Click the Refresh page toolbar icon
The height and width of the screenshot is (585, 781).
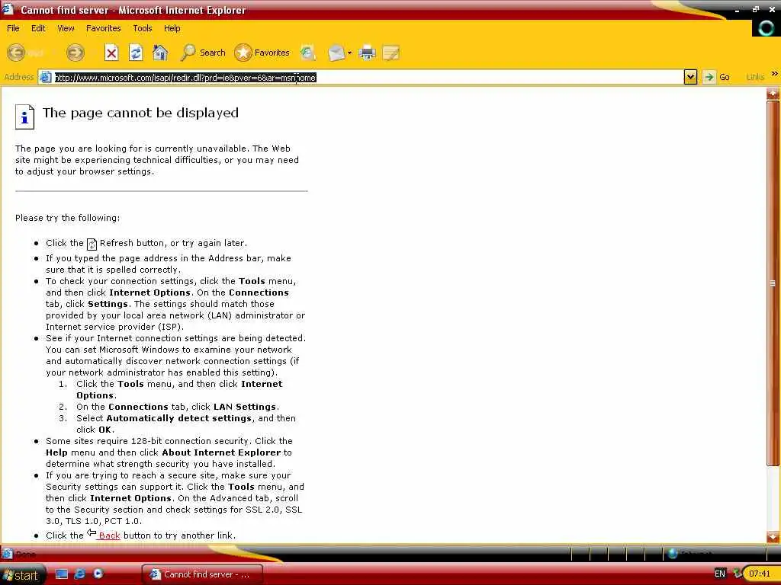pyautogui.click(x=136, y=53)
